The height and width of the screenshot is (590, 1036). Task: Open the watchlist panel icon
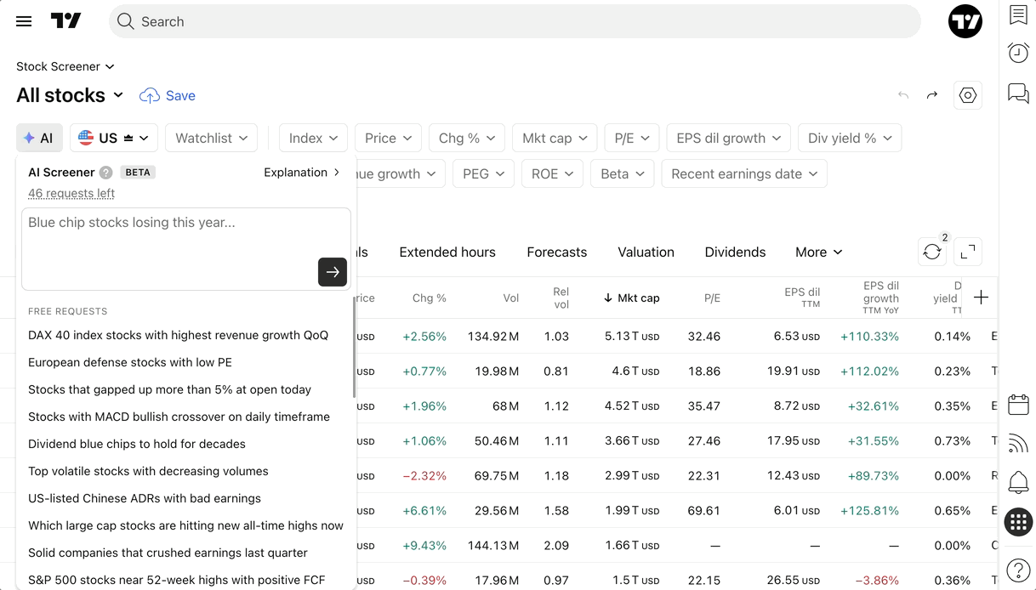pos(1018,14)
